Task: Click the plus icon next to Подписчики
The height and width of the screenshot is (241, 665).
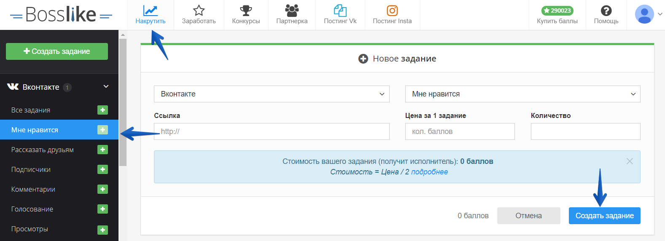Action: coord(102,169)
